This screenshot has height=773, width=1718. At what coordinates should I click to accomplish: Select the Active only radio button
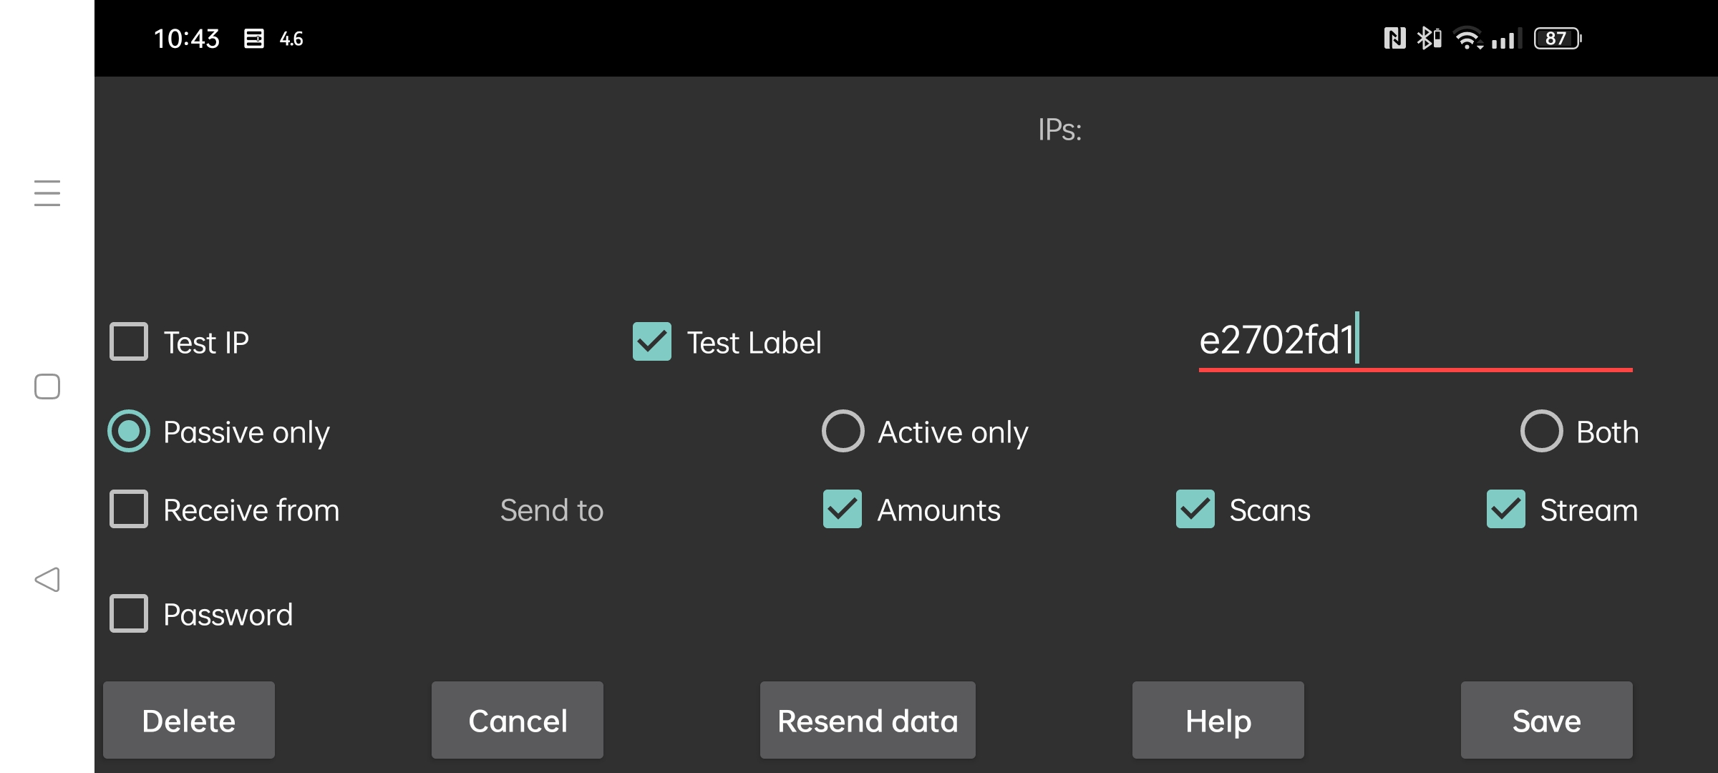pos(843,432)
